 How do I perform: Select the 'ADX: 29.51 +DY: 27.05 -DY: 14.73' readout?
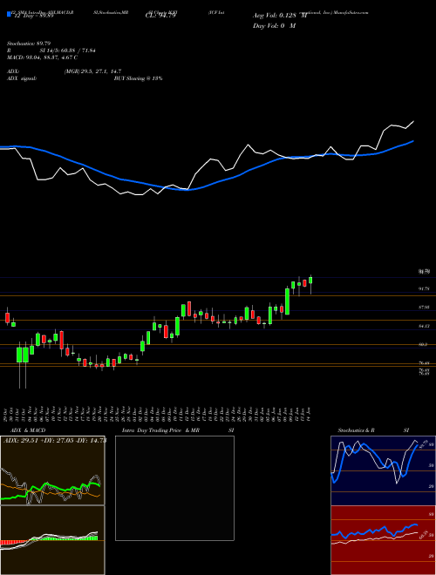[x=55, y=441]
